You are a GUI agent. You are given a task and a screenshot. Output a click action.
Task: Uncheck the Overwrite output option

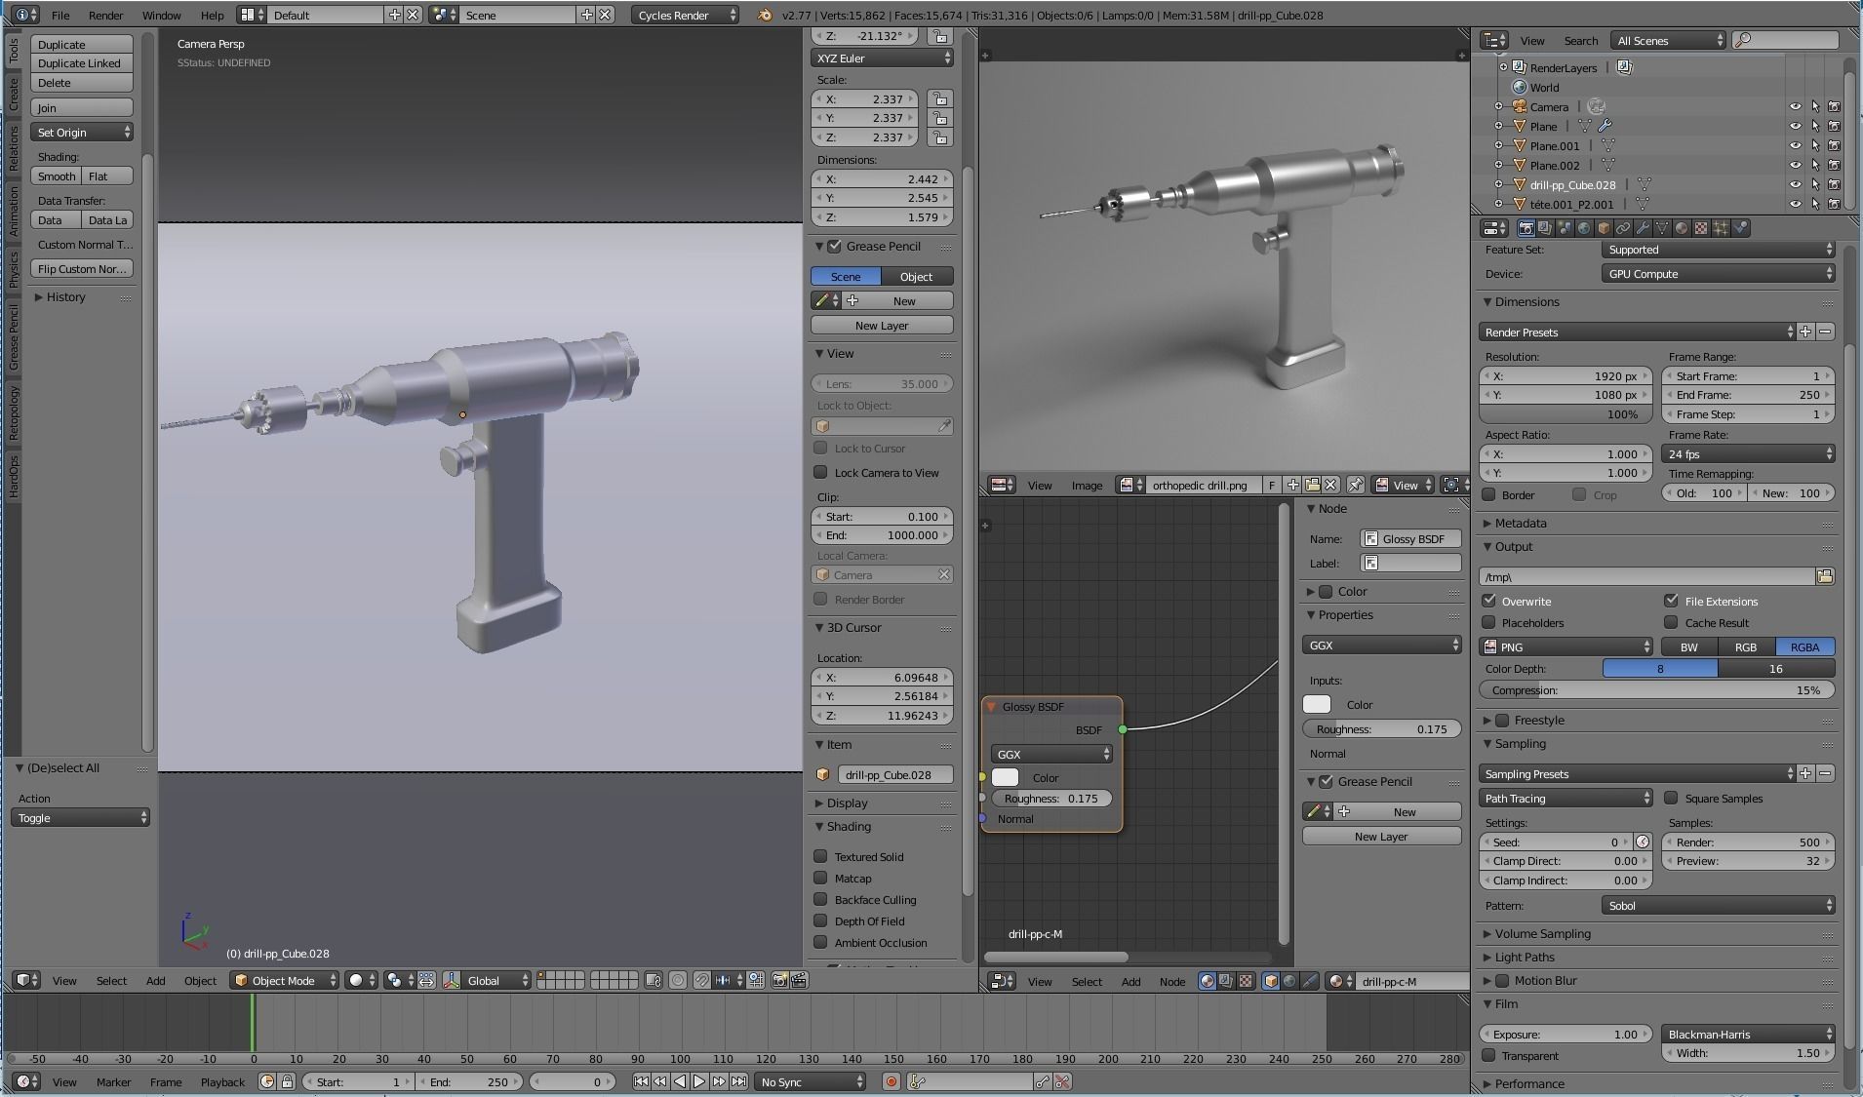point(1489,601)
